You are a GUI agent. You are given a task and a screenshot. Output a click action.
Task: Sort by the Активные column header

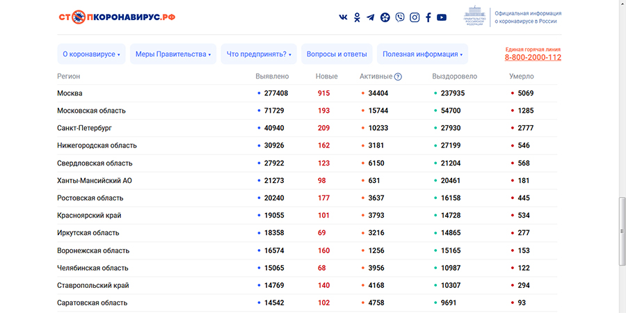pos(376,77)
